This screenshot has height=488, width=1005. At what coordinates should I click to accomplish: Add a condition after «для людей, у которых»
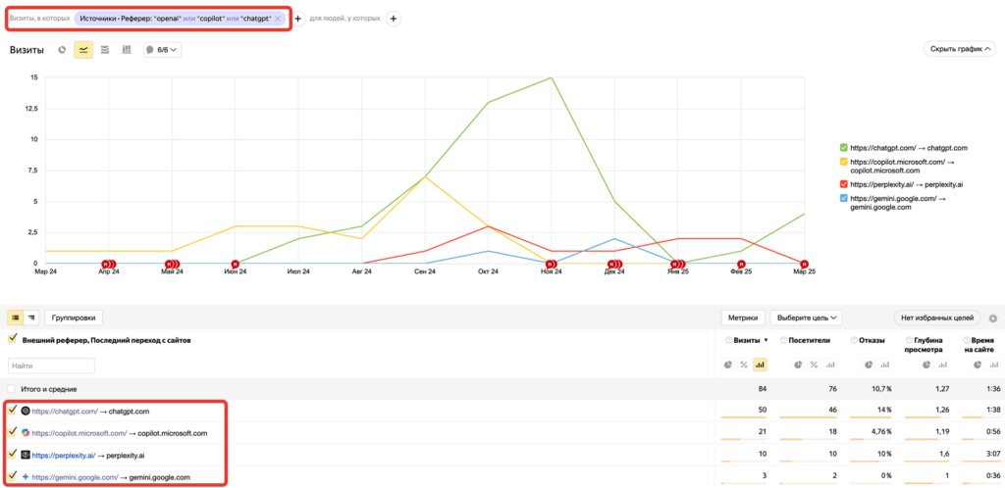[x=395, y=19]
